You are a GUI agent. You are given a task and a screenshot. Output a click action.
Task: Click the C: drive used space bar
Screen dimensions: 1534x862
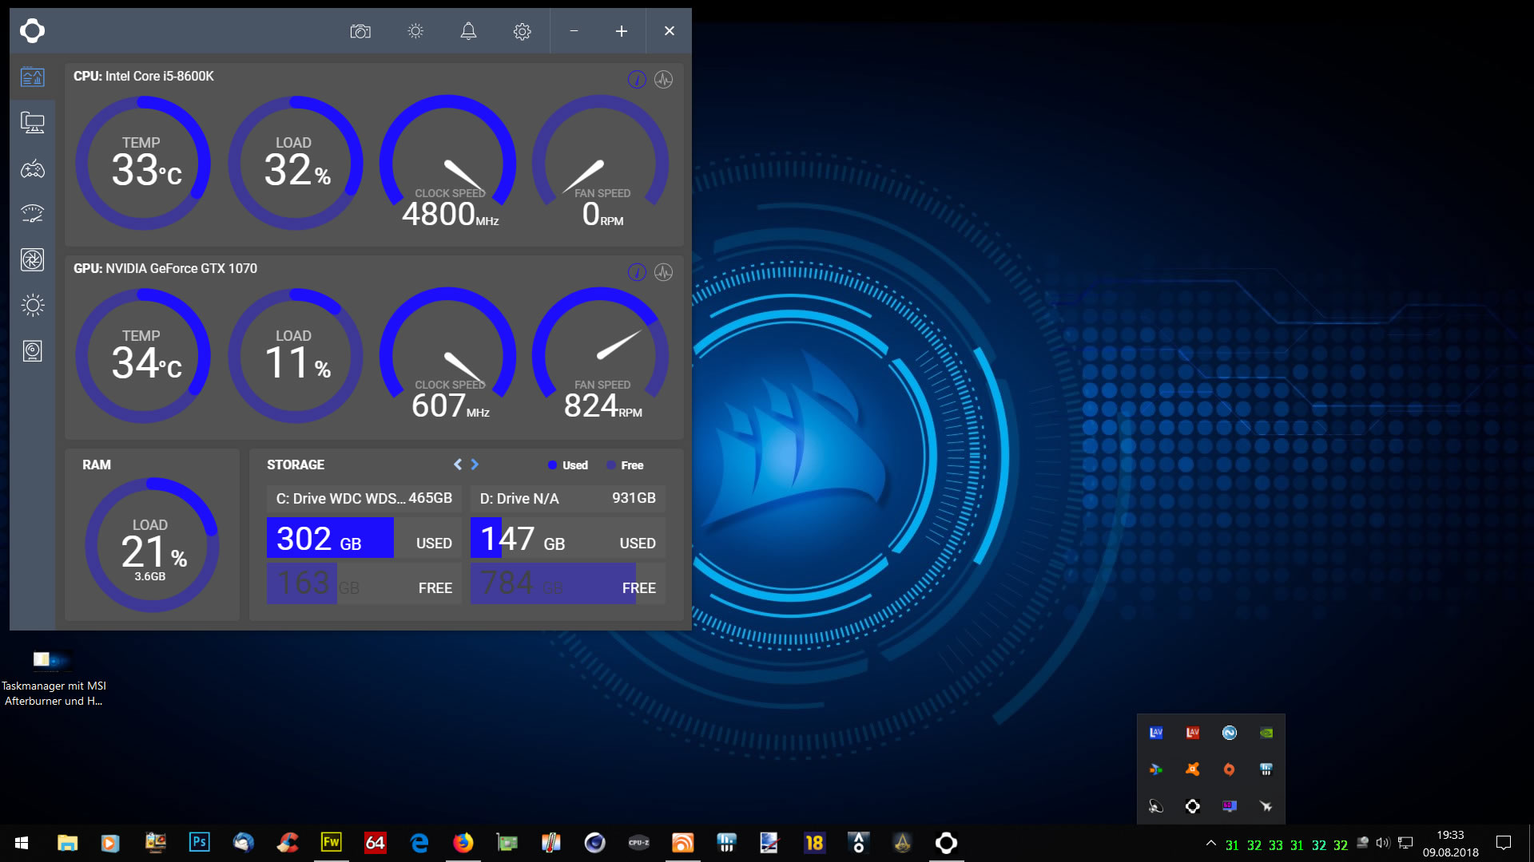pos(330,538)
